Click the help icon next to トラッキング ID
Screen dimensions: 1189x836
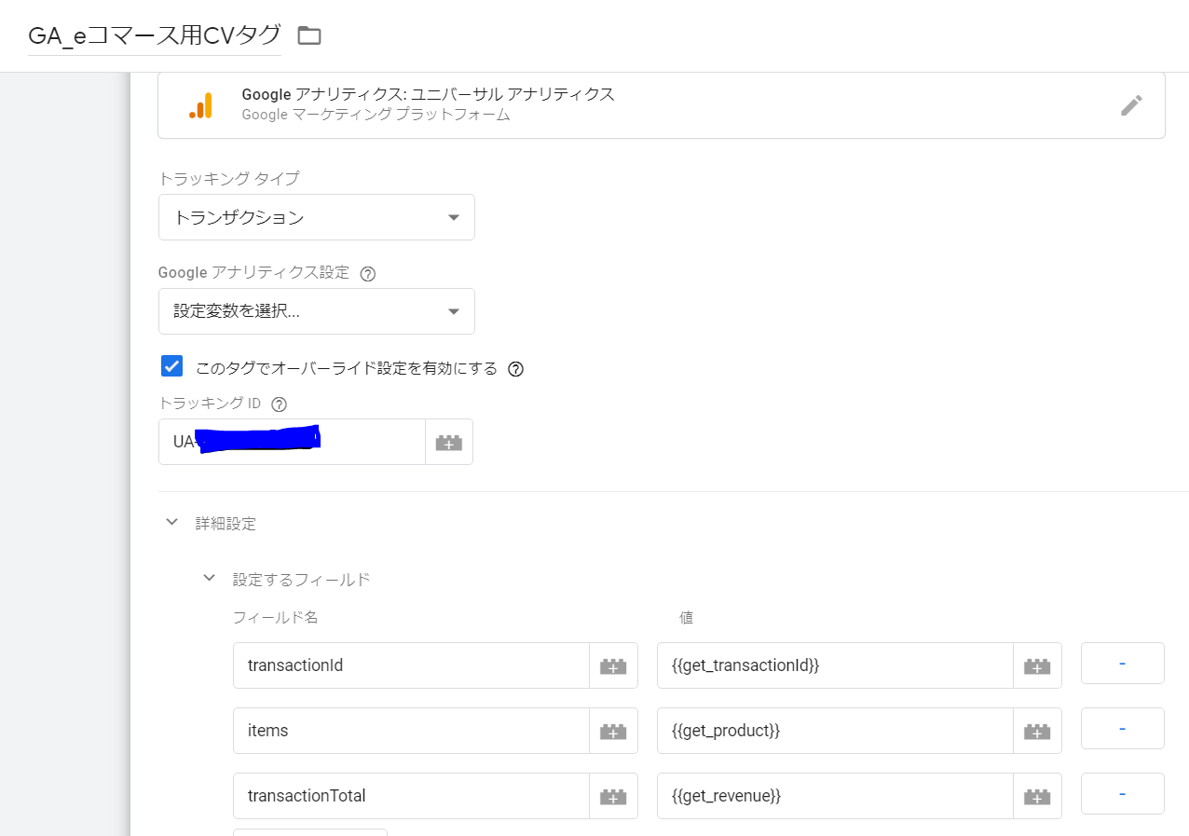[279, 404]
